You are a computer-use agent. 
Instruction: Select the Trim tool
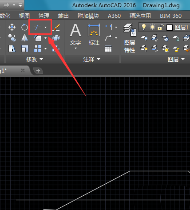click(38, 27)
